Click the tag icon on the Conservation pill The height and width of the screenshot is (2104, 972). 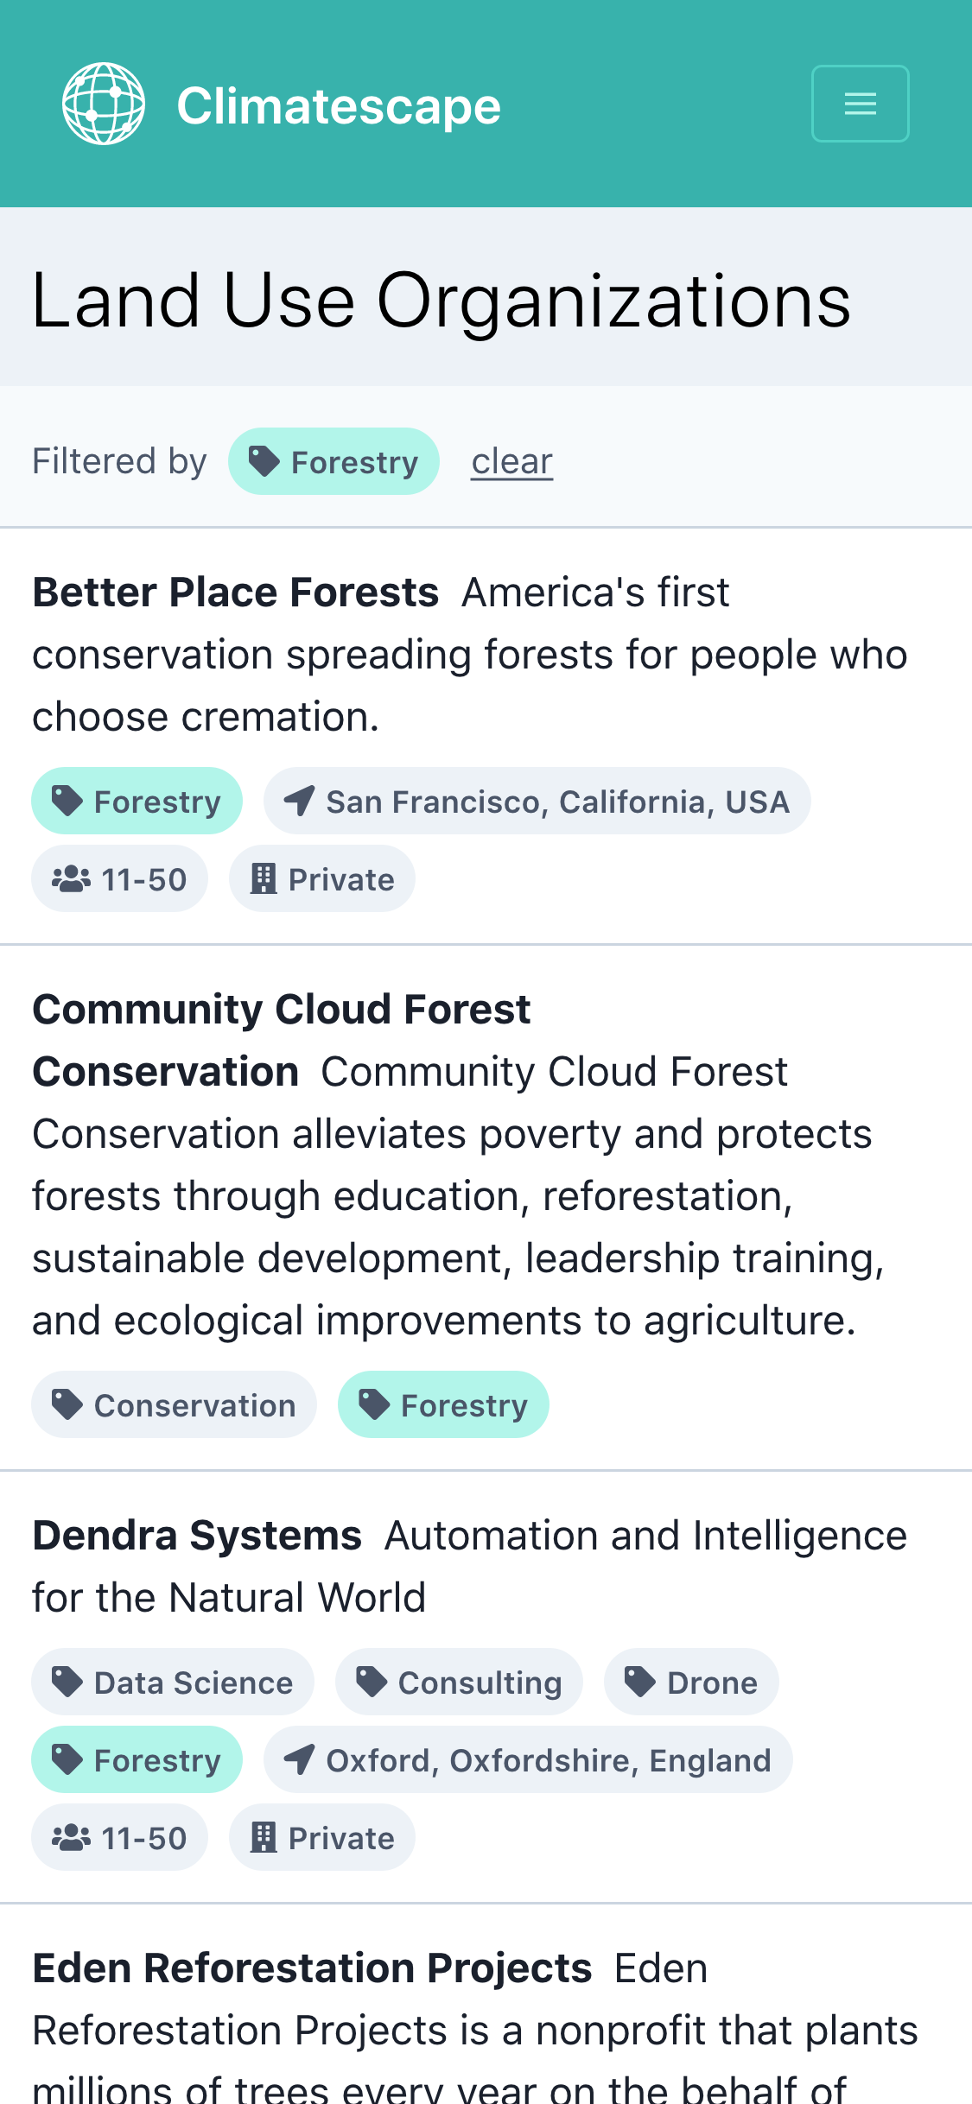pyautogui.click(x=67, y=1404)
